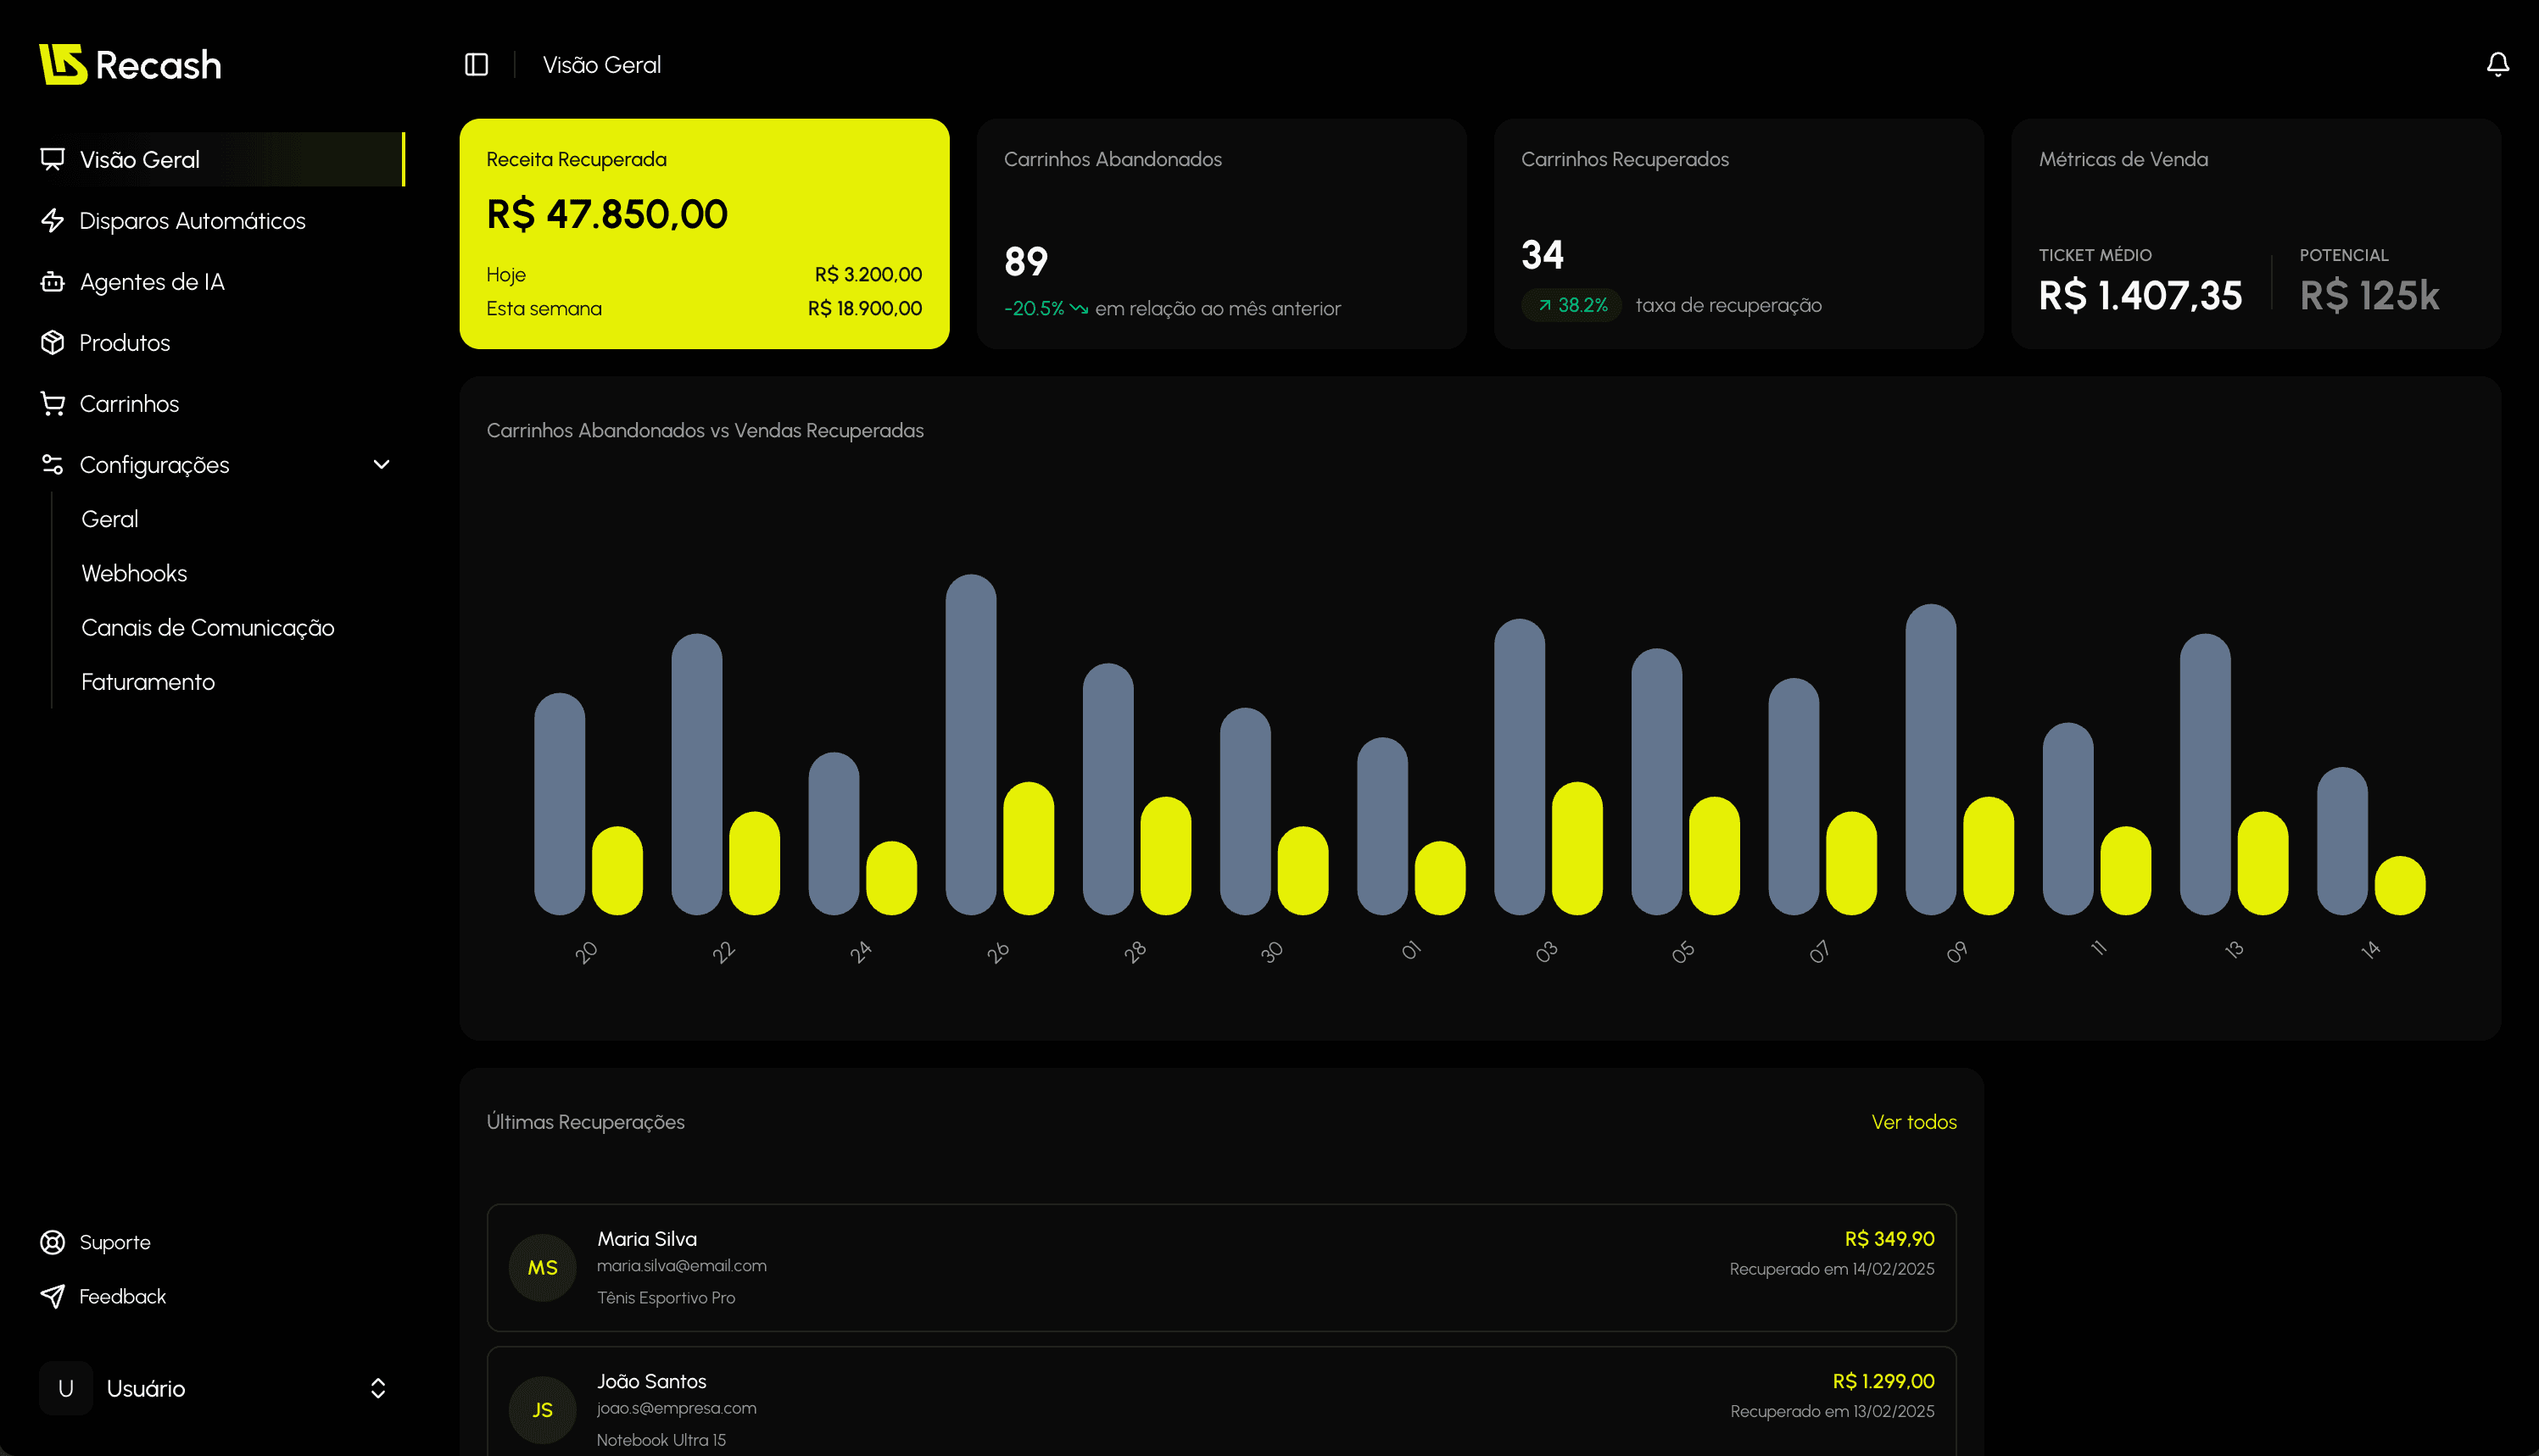Select the tallest abandoned cart bar on day 26
The height and width of the screenshot is (1456, 2539).
[x=971, y=745]
